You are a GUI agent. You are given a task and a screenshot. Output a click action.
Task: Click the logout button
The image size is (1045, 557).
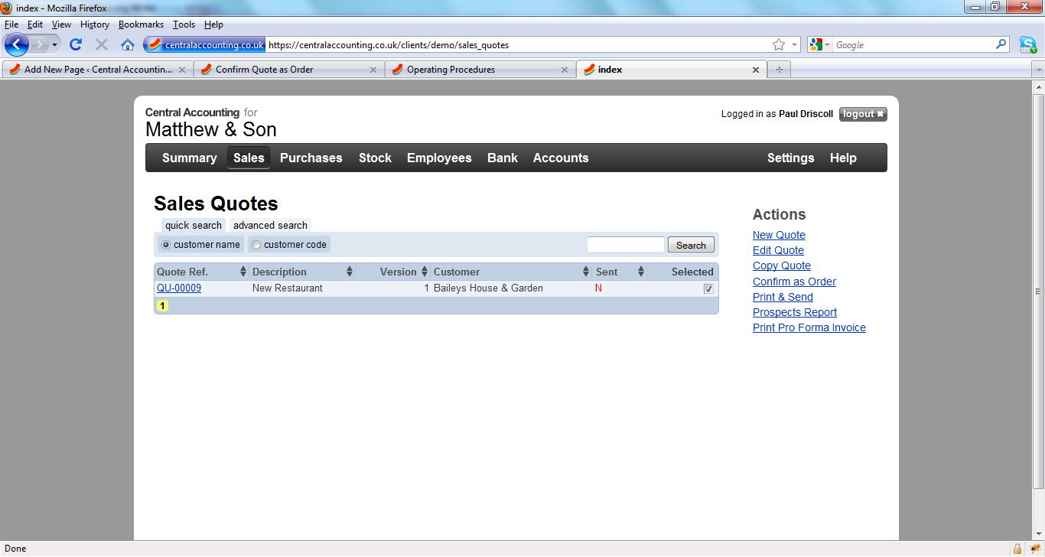tap(863, 114)
